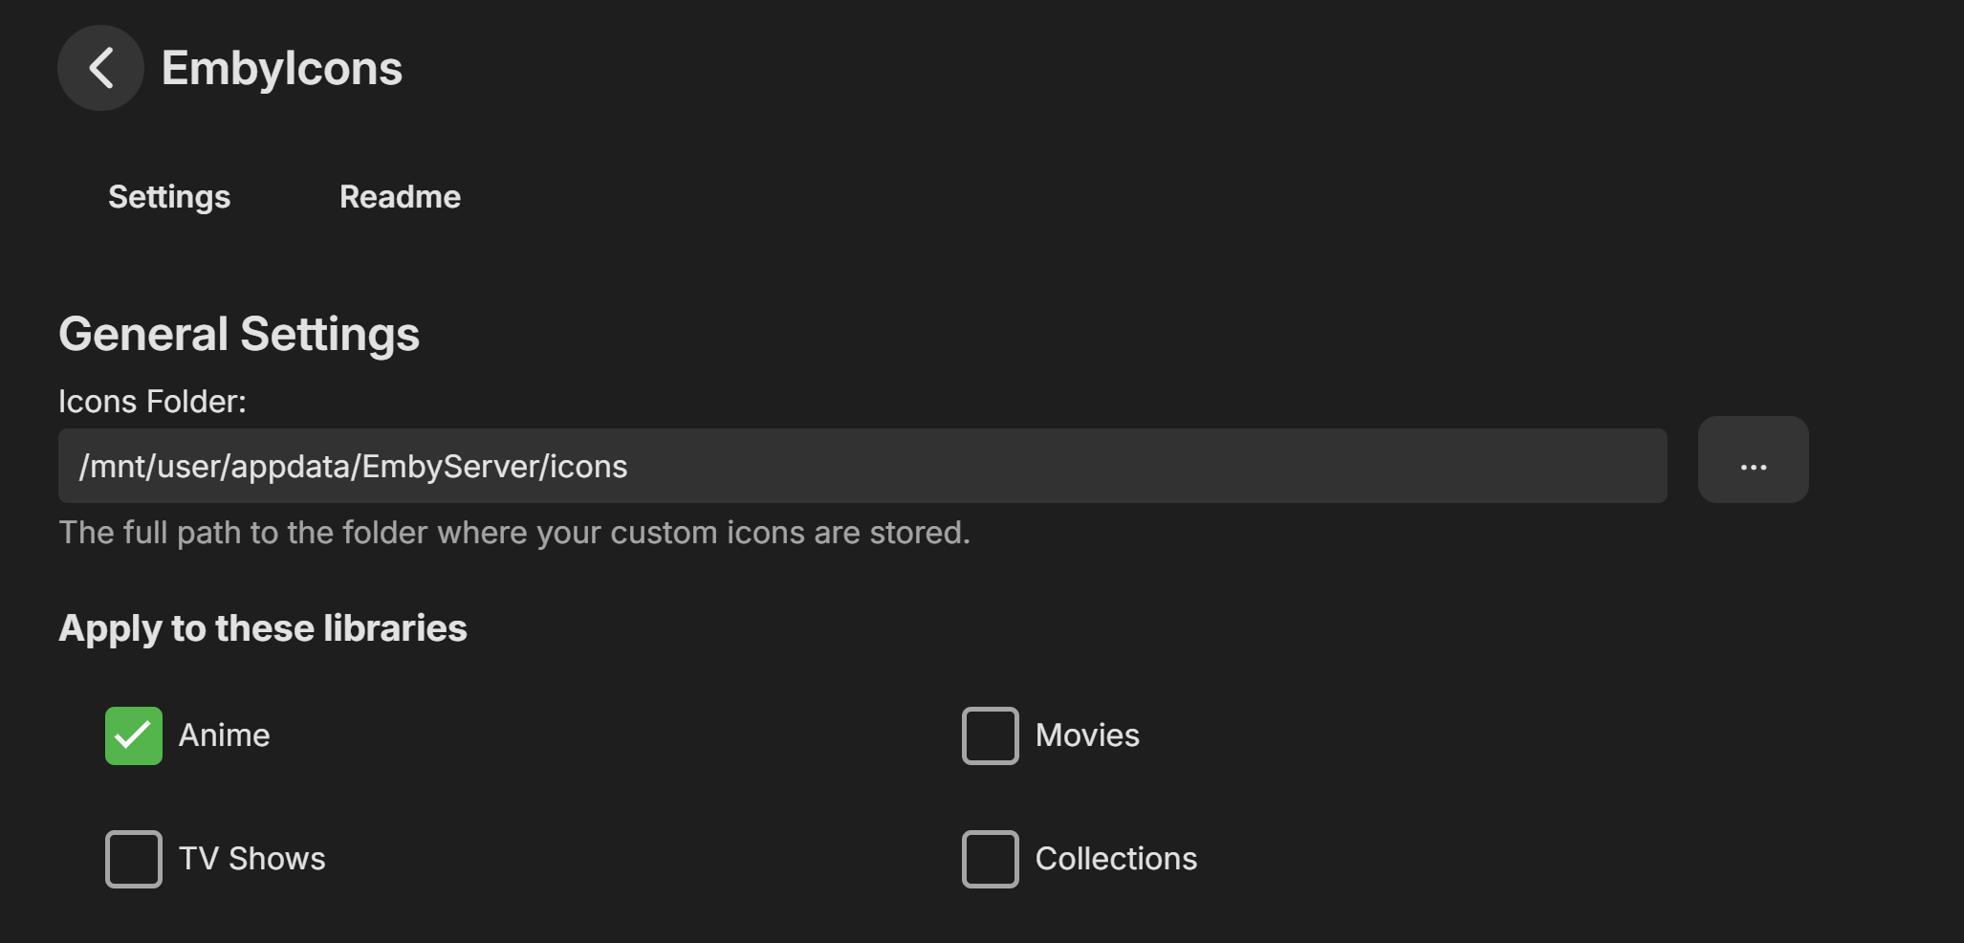Click the /mnt/user/appdata path text
The width and height of the screenshot is (1964, 943).
point(353,467)
